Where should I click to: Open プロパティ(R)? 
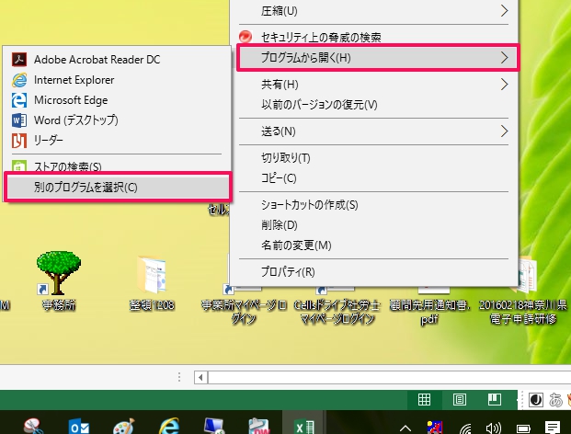click(x=374, y=272)
